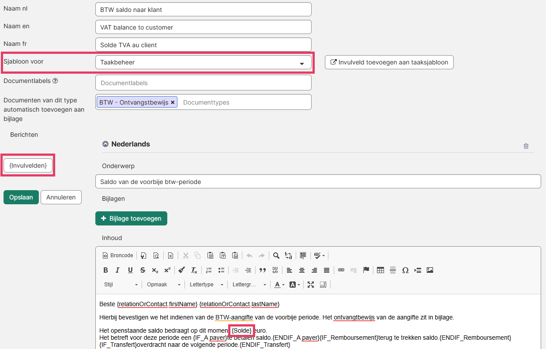Insert special character with omega icon
This screenshot has height=349, width=546.
point(405,270)
